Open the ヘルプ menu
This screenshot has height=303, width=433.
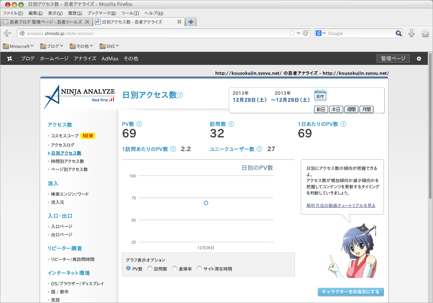(x=154, y=13)
